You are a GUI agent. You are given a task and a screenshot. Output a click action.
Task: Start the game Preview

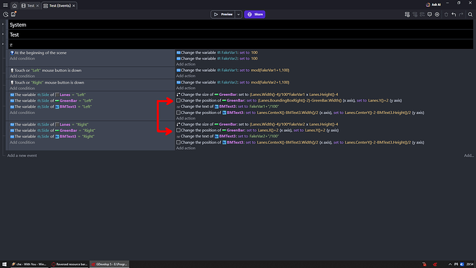pyautogui.click(x=223, y=15)
